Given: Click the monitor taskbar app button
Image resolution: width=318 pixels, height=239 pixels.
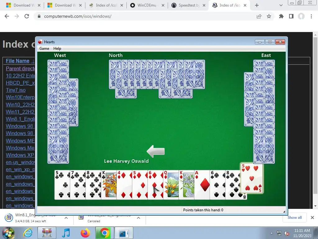Looking at the screenshot, I should pyautogui.click(x=124, y=233).
